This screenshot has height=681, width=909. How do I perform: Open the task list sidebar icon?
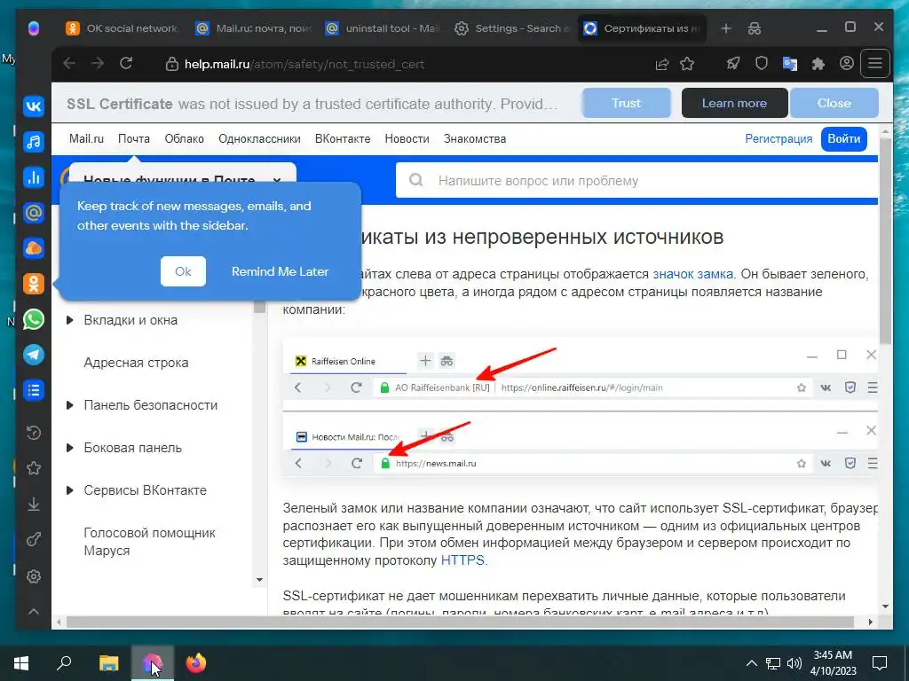[34, 390]
